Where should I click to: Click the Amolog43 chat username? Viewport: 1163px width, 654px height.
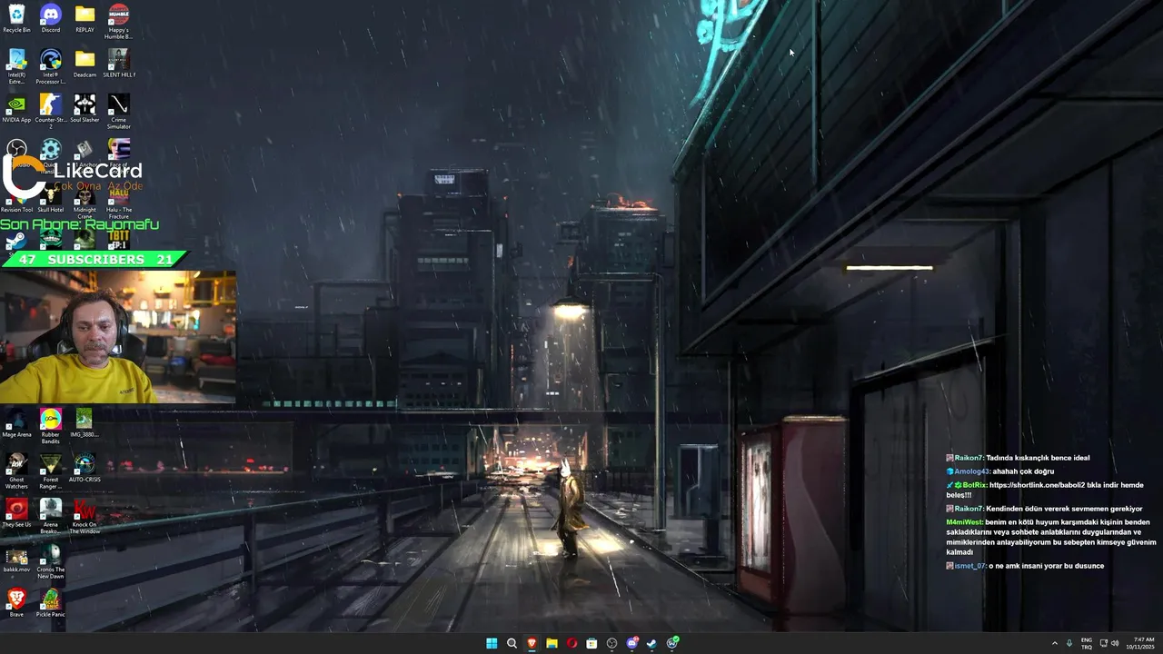coord(970,471)
